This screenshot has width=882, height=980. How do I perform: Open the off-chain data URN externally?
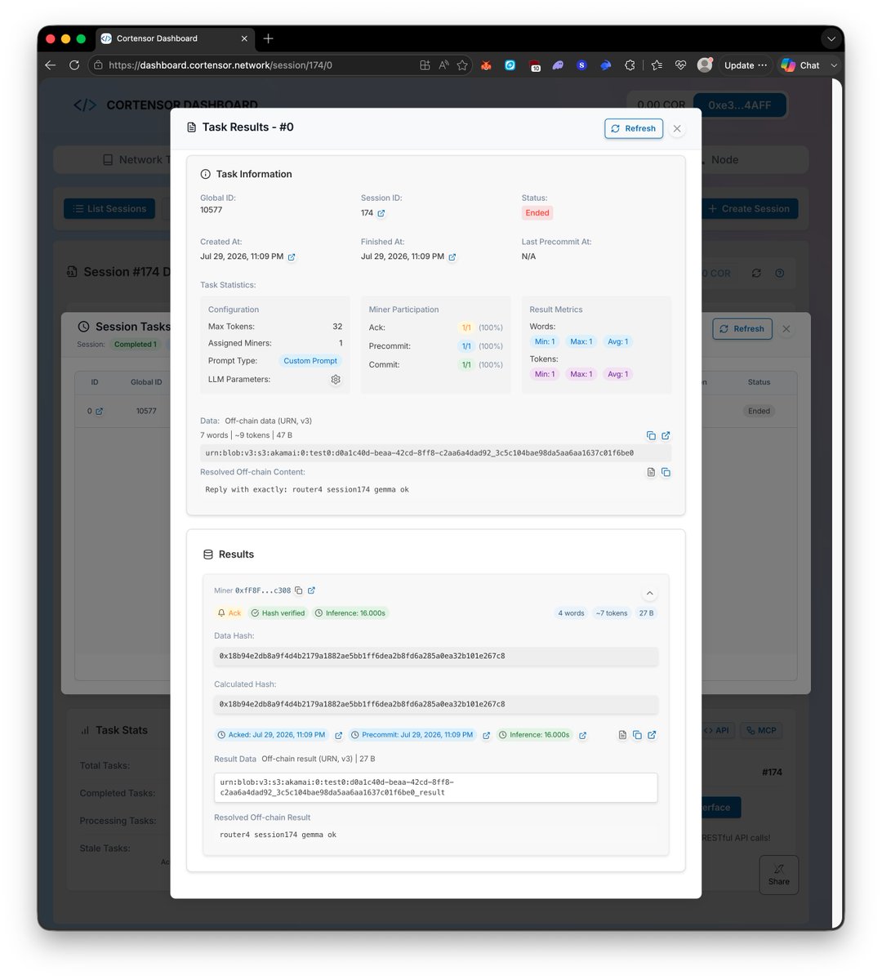[666, 435]
